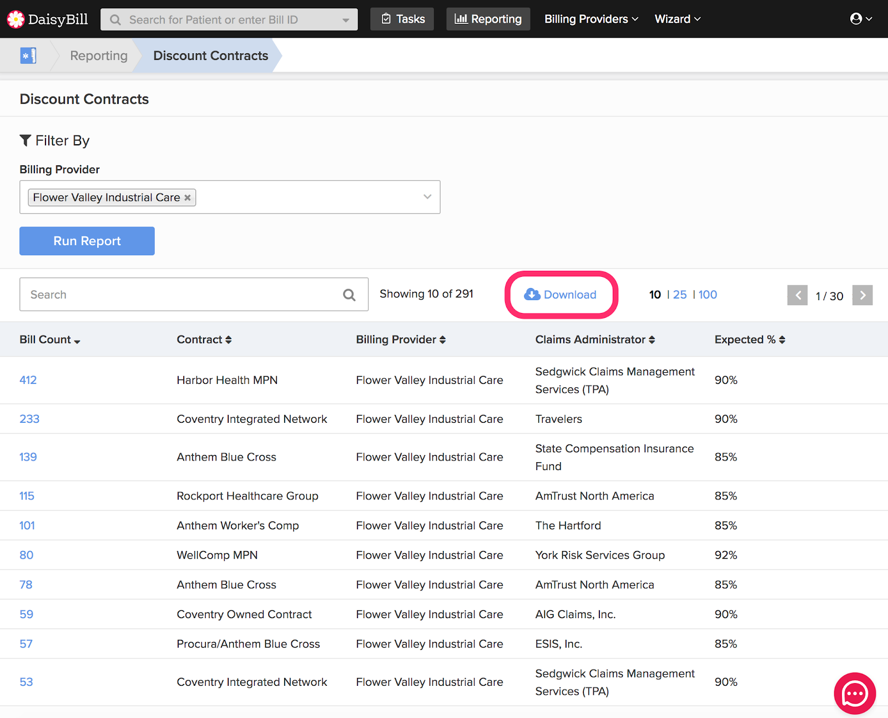
Task: Open the user account menu icon
Action: coord(861,19)
